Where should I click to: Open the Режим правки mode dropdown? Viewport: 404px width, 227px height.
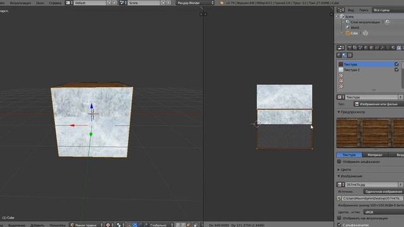point(86,225)
